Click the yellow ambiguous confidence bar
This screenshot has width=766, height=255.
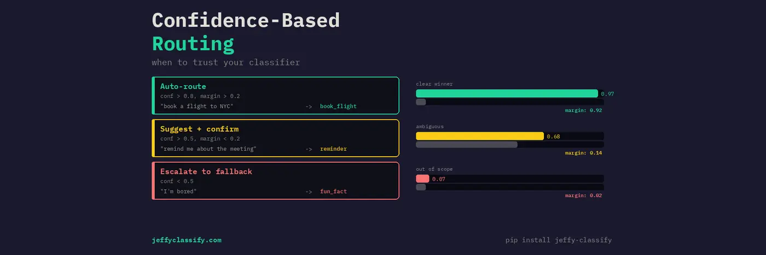480,136
